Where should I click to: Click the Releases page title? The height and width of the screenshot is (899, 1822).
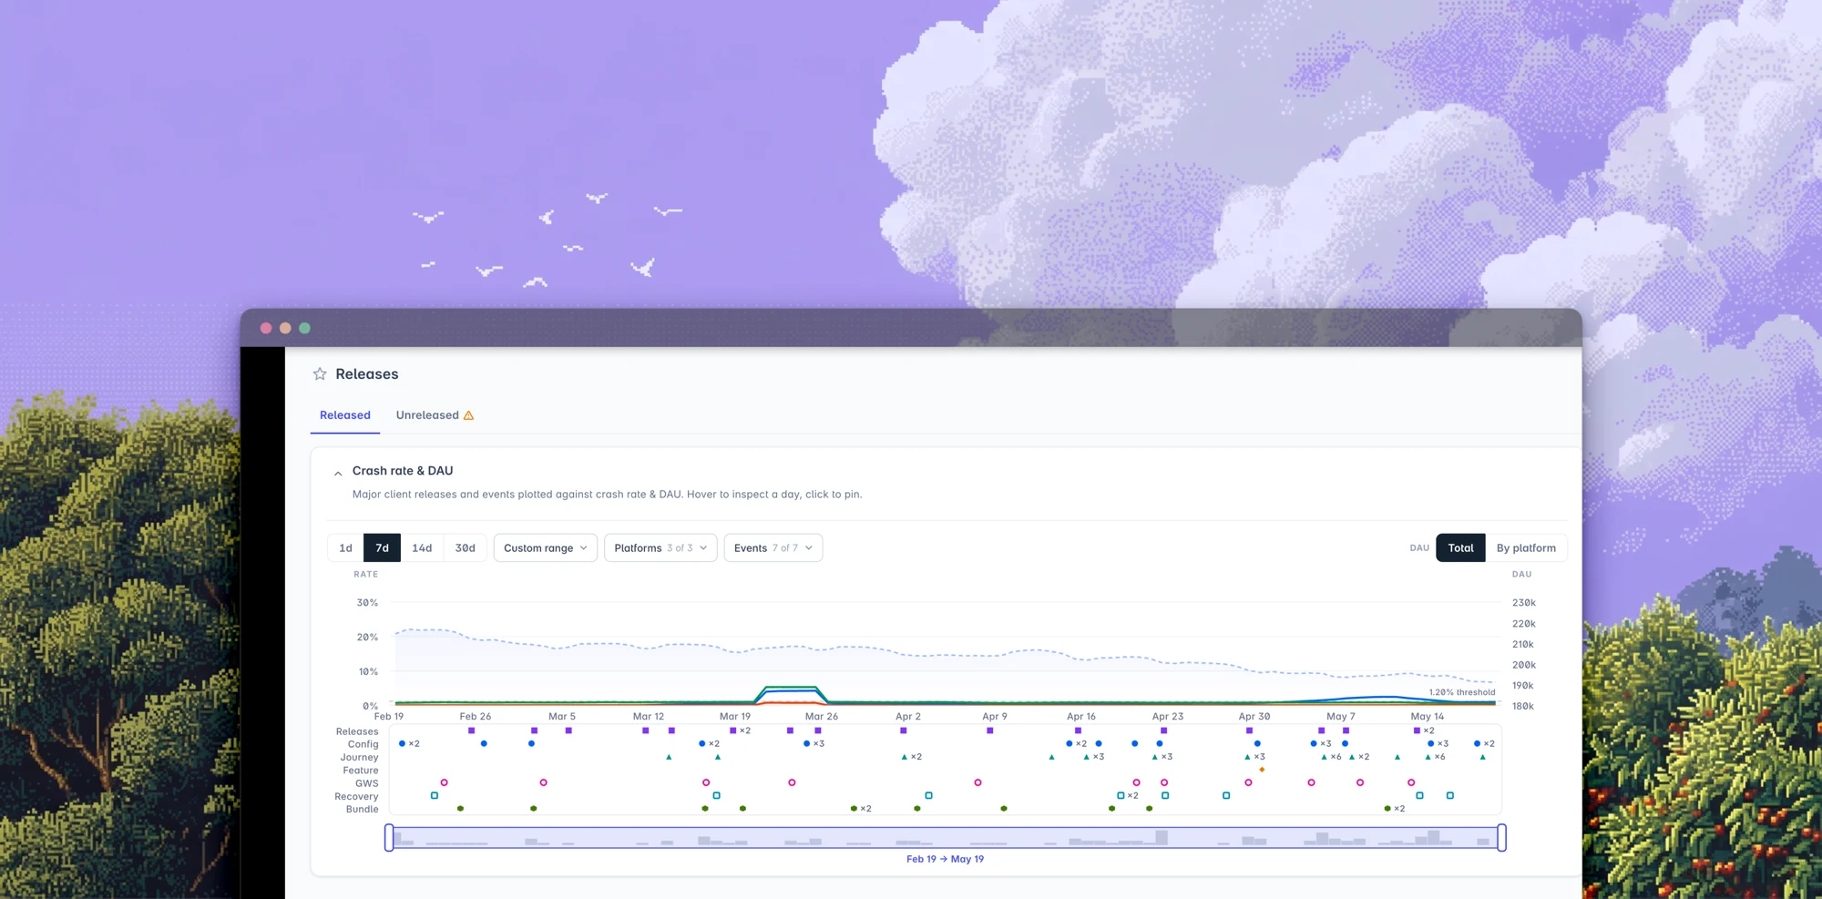(367, 374)
